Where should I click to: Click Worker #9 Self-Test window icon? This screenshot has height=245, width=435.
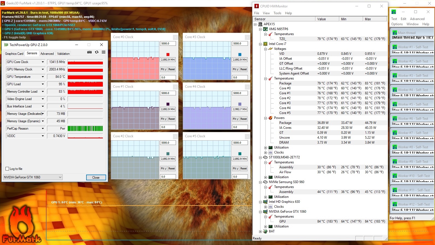point(395,161)
